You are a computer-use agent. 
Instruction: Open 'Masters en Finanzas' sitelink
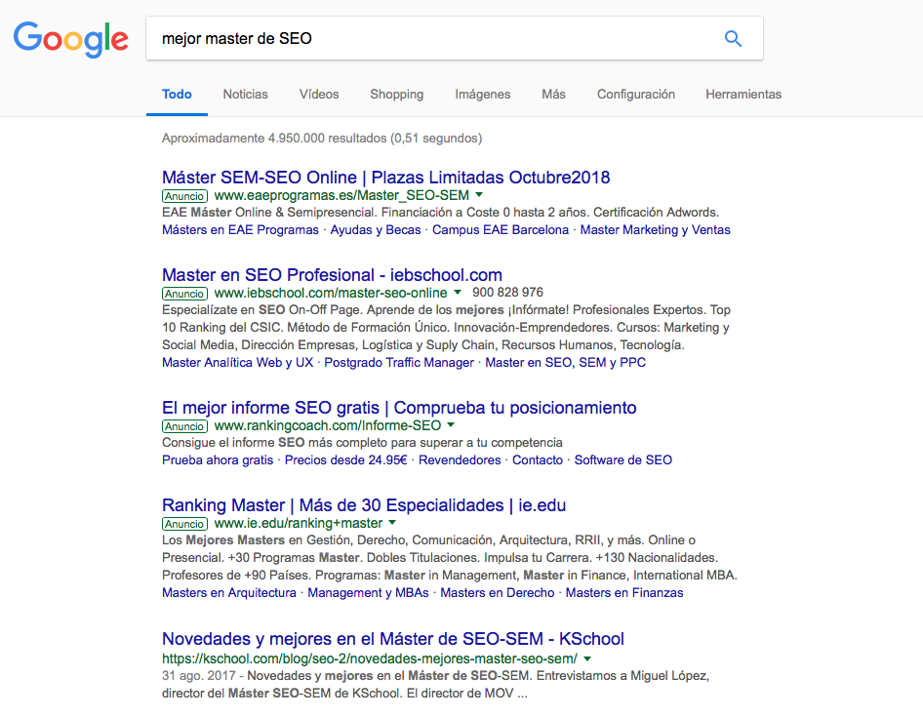click(624, 593)
